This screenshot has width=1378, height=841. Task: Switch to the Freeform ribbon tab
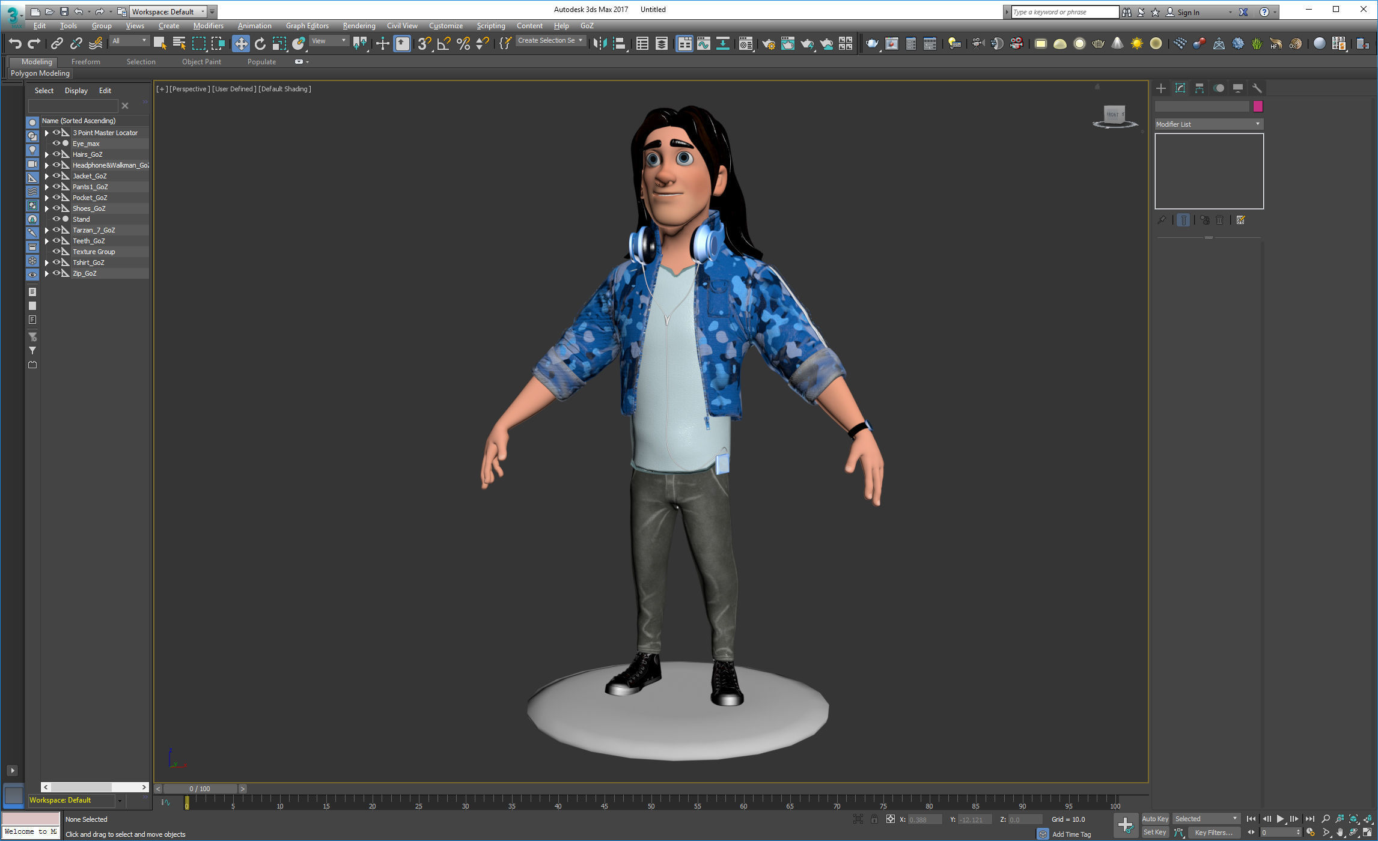[x=85, y=62]
